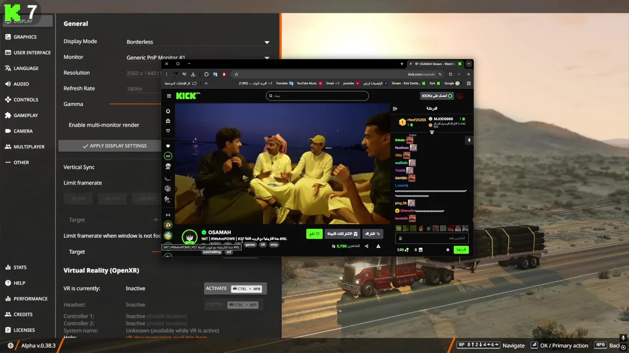Select the 30 FPS framerate limit

[78, 199]
